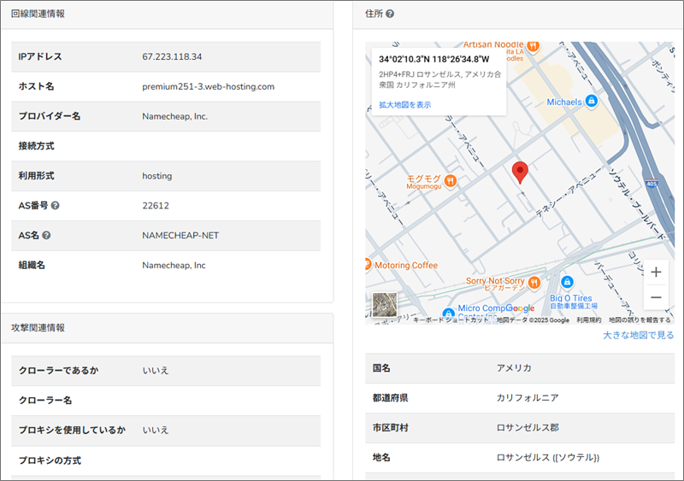Click the 攻撃関連情報 section header
The height and width of the screenshot is (481, 684).
[x=38, y=328]
